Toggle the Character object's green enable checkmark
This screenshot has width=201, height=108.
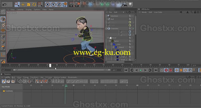[133, 28]
